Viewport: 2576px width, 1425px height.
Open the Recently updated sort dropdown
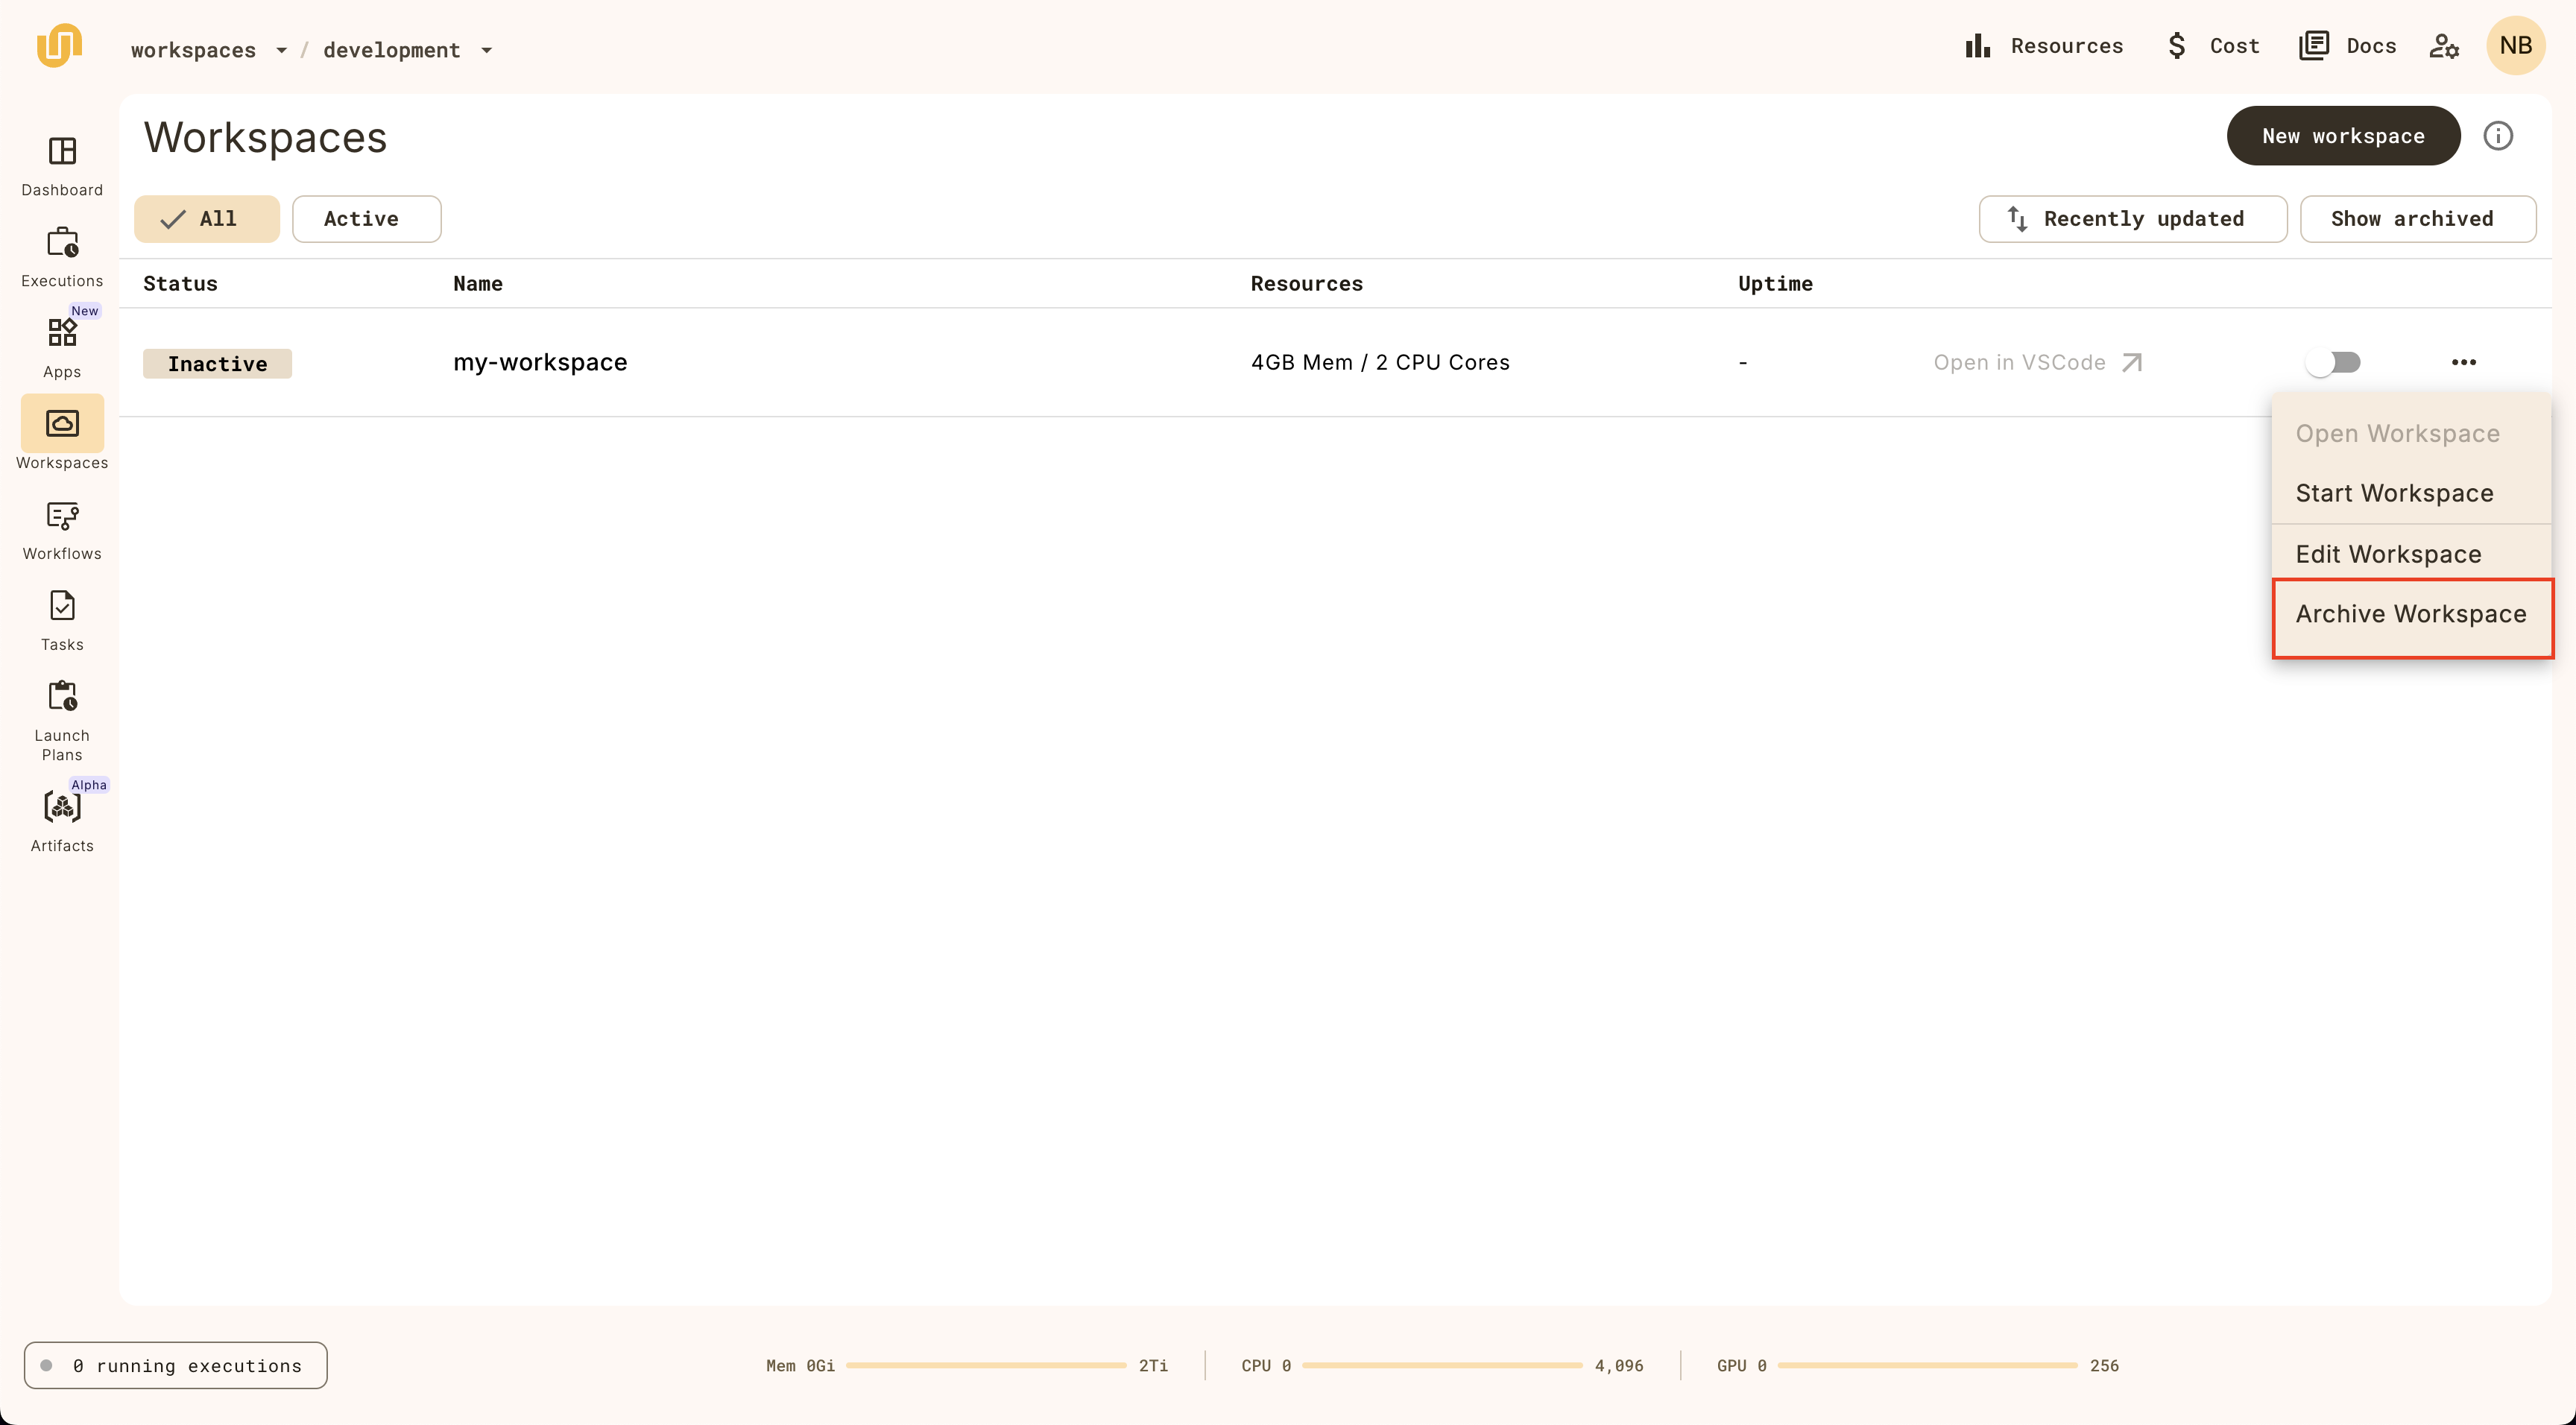[2132, 219]
